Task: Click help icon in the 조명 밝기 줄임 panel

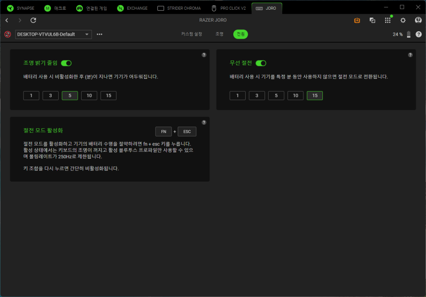Action: click(x=204, y=55)
